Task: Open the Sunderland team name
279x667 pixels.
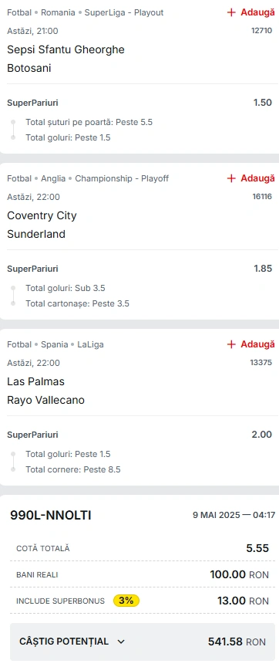Action: coord(36,234)
